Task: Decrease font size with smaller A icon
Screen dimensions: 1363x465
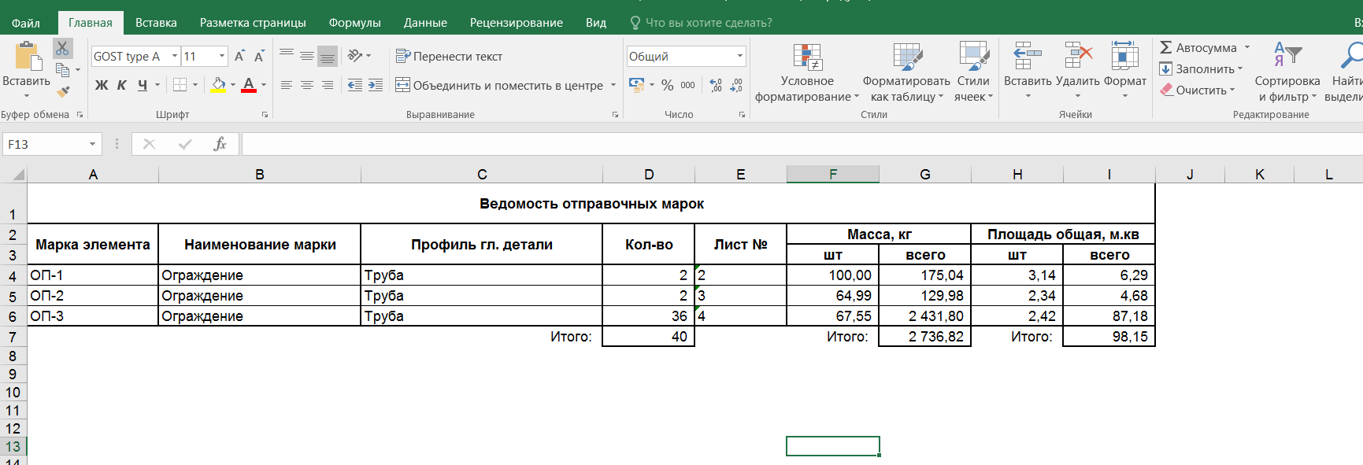Action: [259, 56]
